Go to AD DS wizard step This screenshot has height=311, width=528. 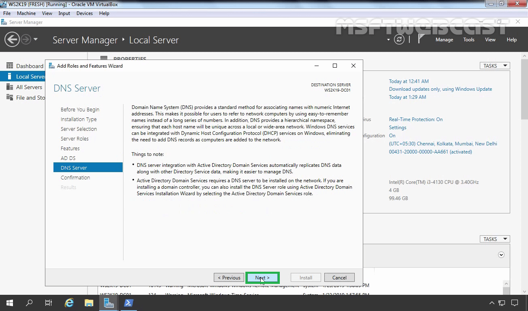68,158
